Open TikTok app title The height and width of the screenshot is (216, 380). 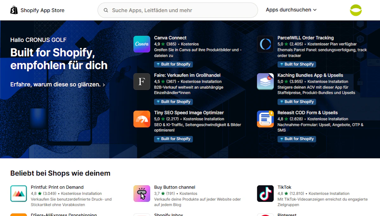click(x=284, y=187)
